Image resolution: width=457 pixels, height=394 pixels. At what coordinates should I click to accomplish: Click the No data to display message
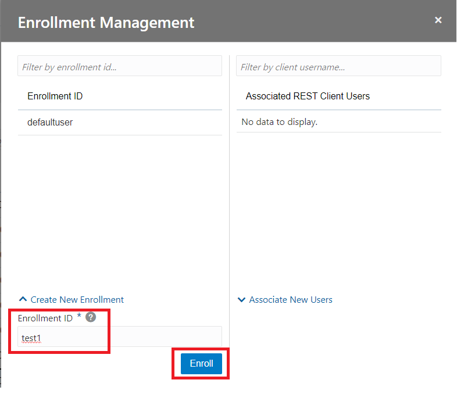280,123
